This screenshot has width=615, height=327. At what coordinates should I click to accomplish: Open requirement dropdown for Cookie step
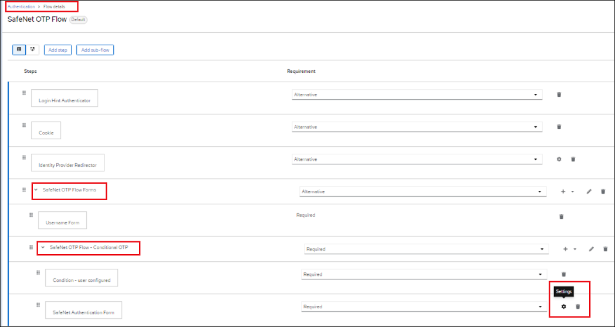click(417, 127)
